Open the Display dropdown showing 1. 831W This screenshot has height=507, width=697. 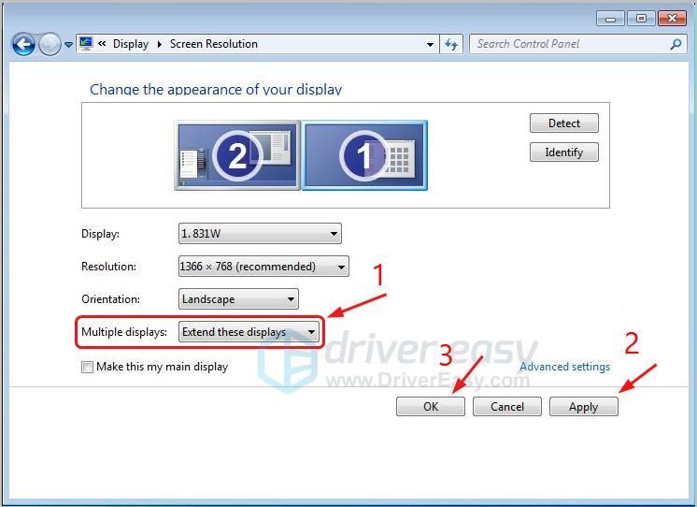(x=260, y=234)
